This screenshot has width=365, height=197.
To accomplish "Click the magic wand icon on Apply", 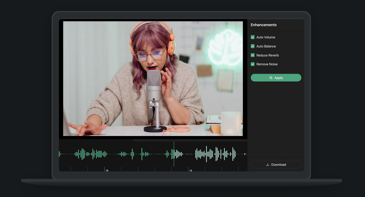I will (x=271, y=78).
